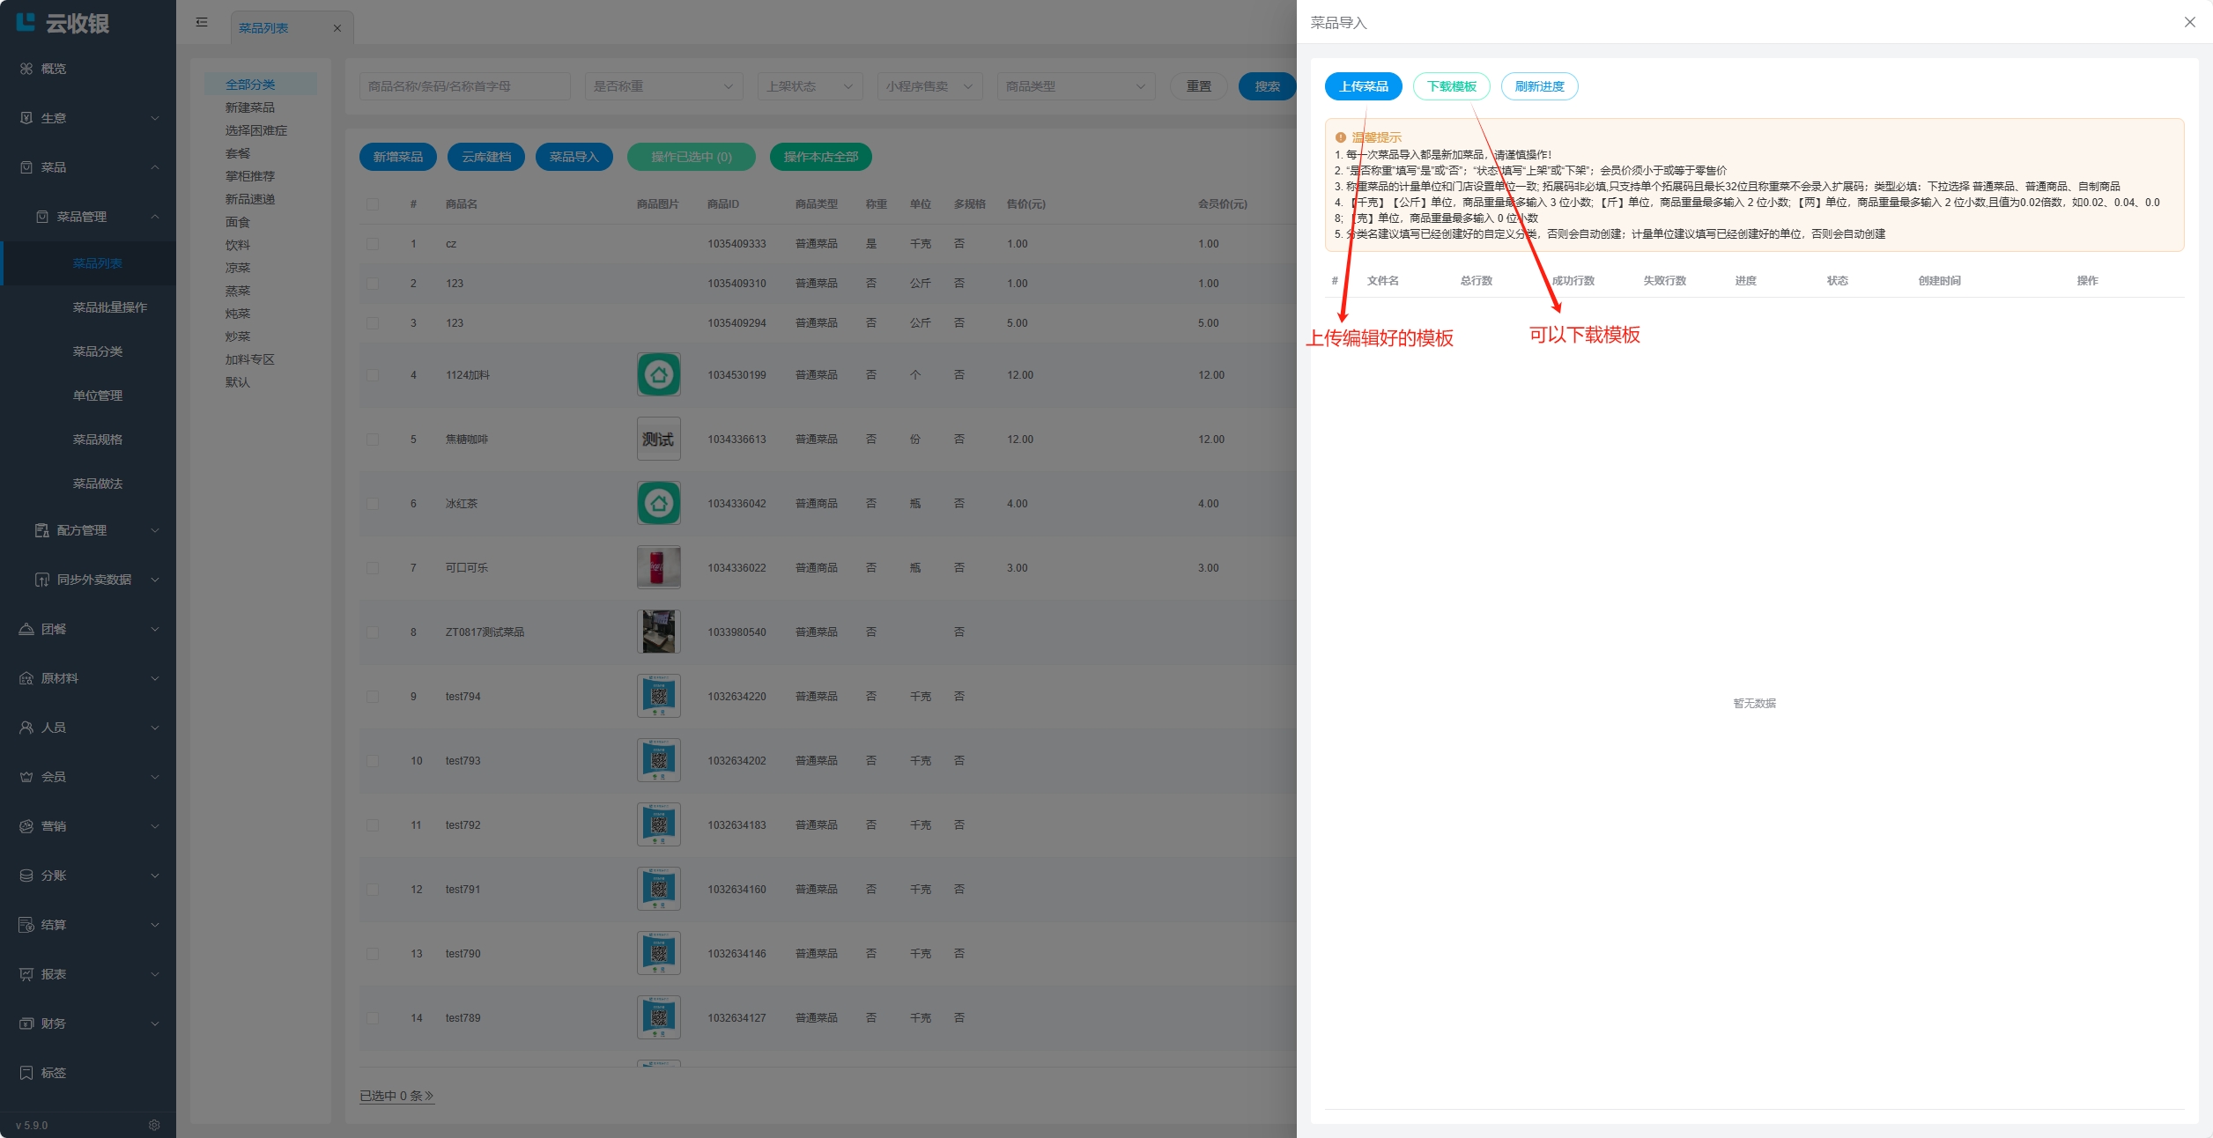Click the settings gear icon at sidebar bottom
This screenshot has height=1138, width=2213.
click(x=154, y=1125)
